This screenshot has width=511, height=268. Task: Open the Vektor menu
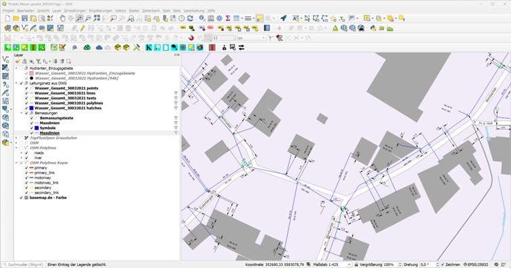(120, 11)
